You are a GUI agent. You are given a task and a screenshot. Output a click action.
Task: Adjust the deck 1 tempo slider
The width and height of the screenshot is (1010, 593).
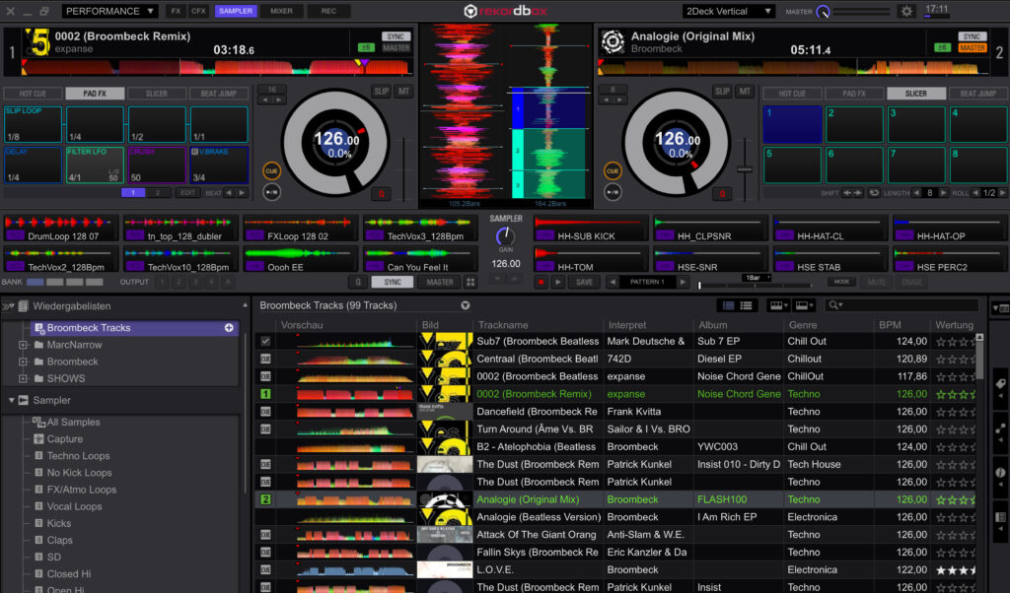pyautogui.click(x=403, y=169)
